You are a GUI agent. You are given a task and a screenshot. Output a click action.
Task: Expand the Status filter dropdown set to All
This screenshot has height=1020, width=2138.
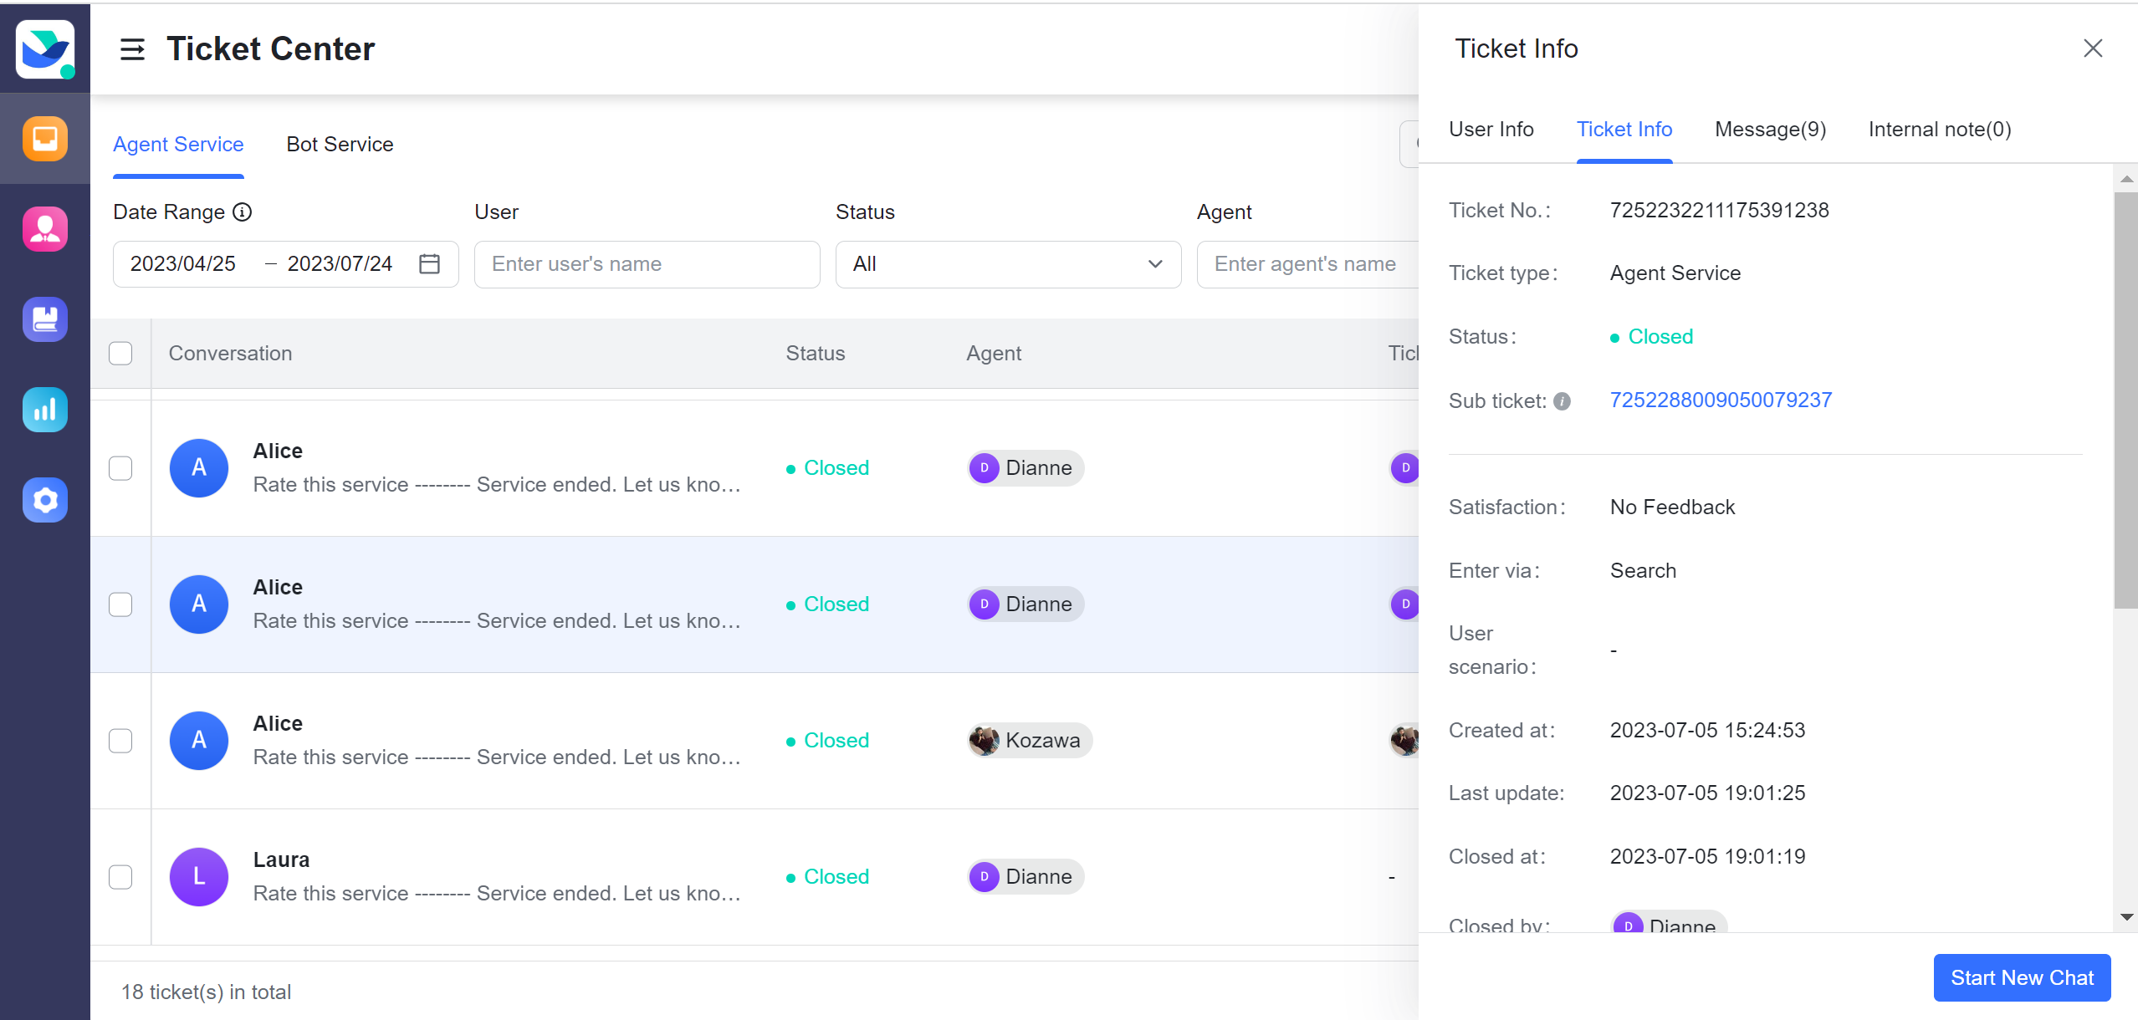1006,263
